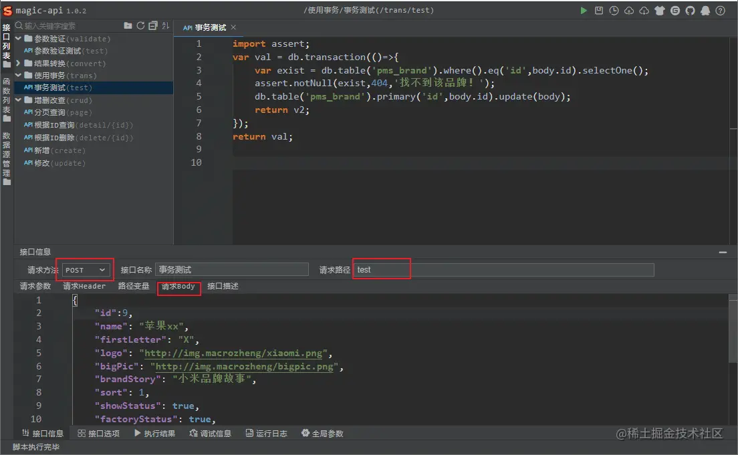Viewport: 738px width, 455px height.
Task: Open the 全局参数 bottom tab
Action: coord(322,434)
